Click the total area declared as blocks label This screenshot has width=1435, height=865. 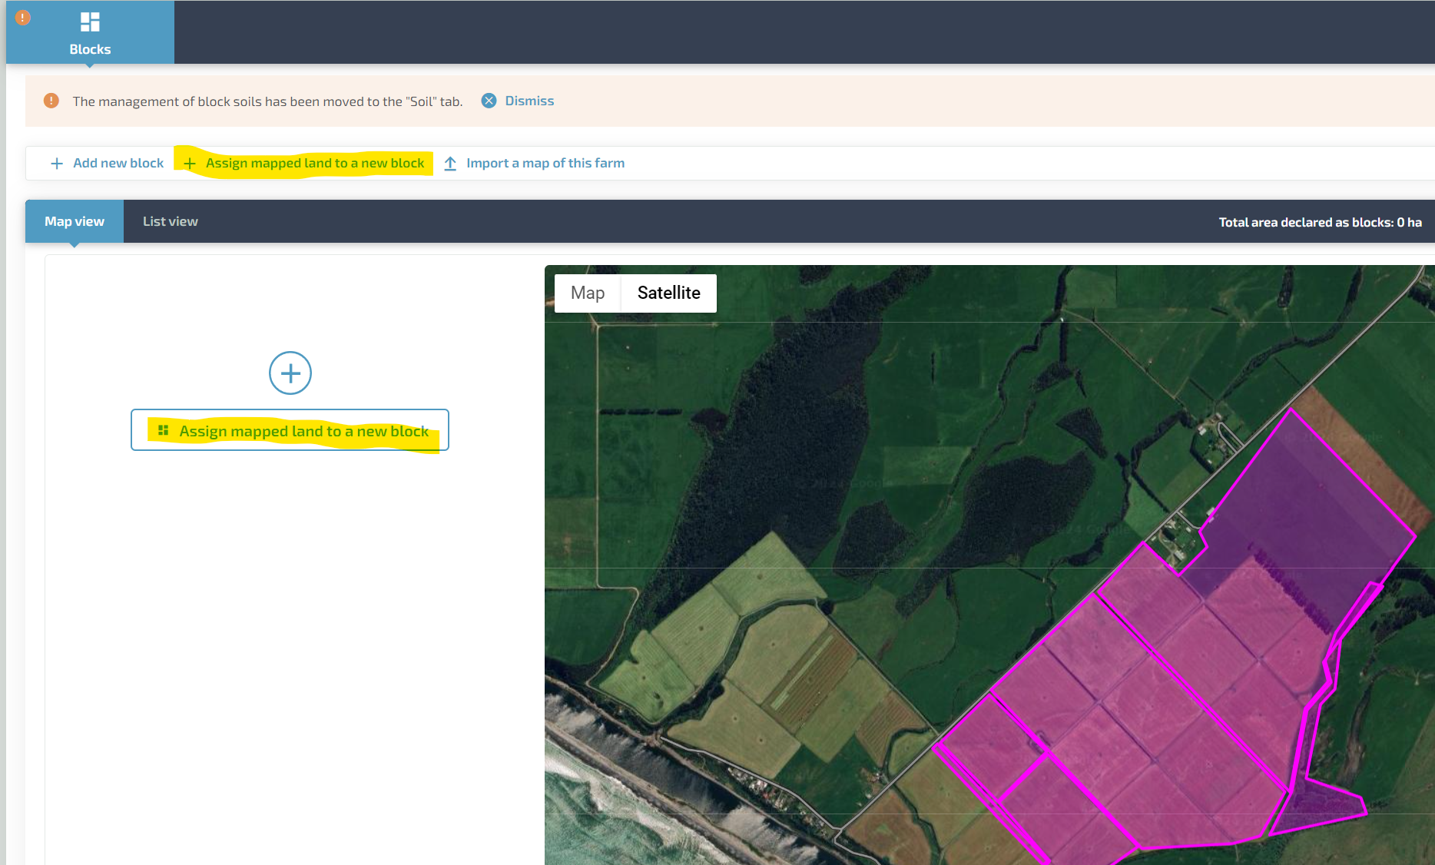1319,222
